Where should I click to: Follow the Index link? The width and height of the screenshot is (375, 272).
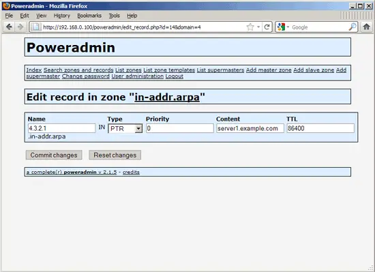(x=34, y=70)
